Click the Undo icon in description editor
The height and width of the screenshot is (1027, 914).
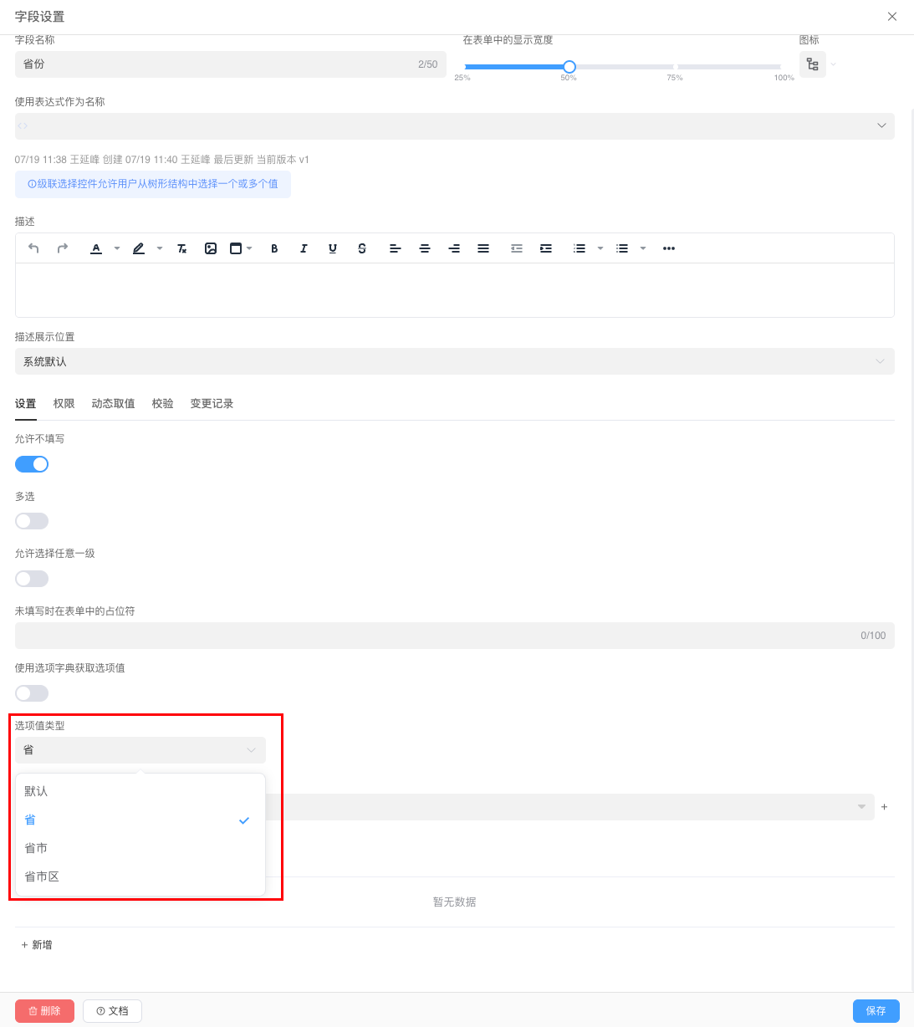click(33, 248)
